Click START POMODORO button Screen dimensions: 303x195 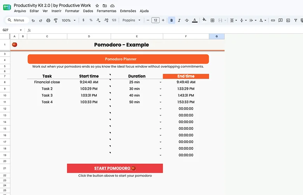coord(115,168)
